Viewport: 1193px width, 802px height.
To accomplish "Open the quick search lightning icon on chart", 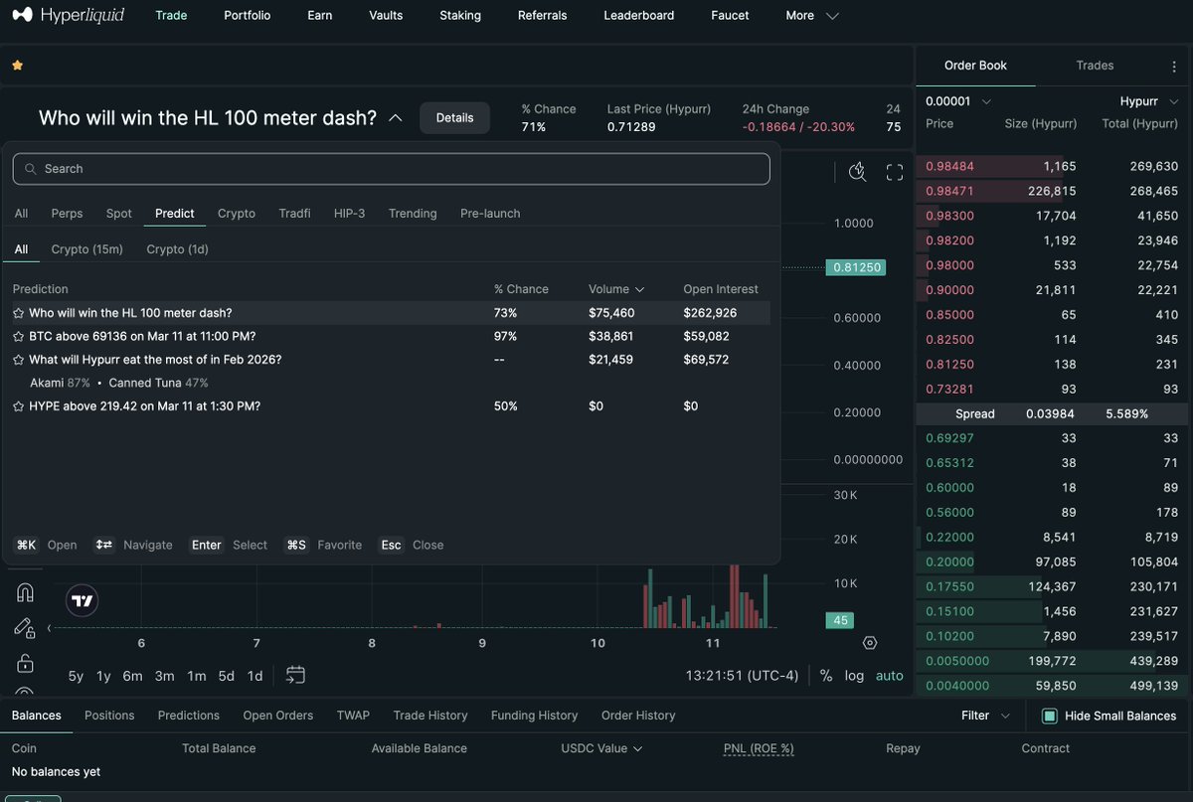I will tap(858, 172).
